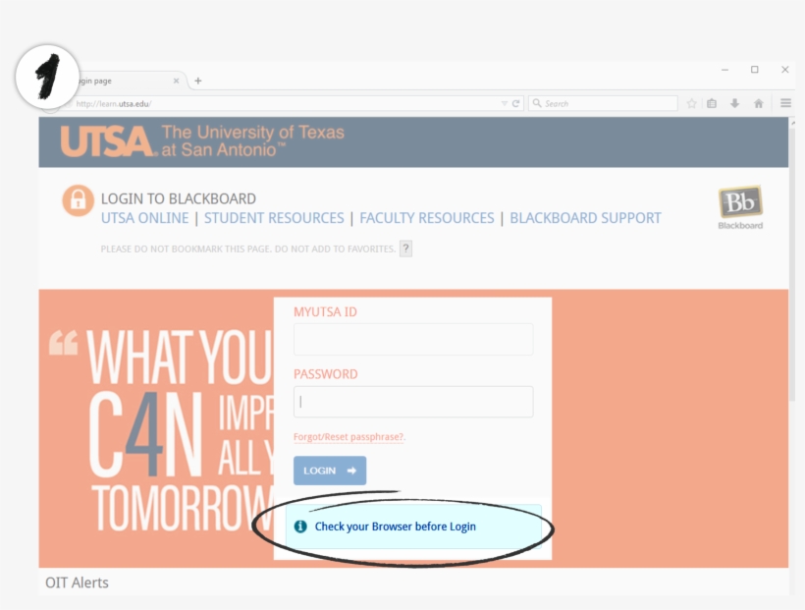805x610 pixels.
Task: Click in the browser Search box
Action: (603, 103)
